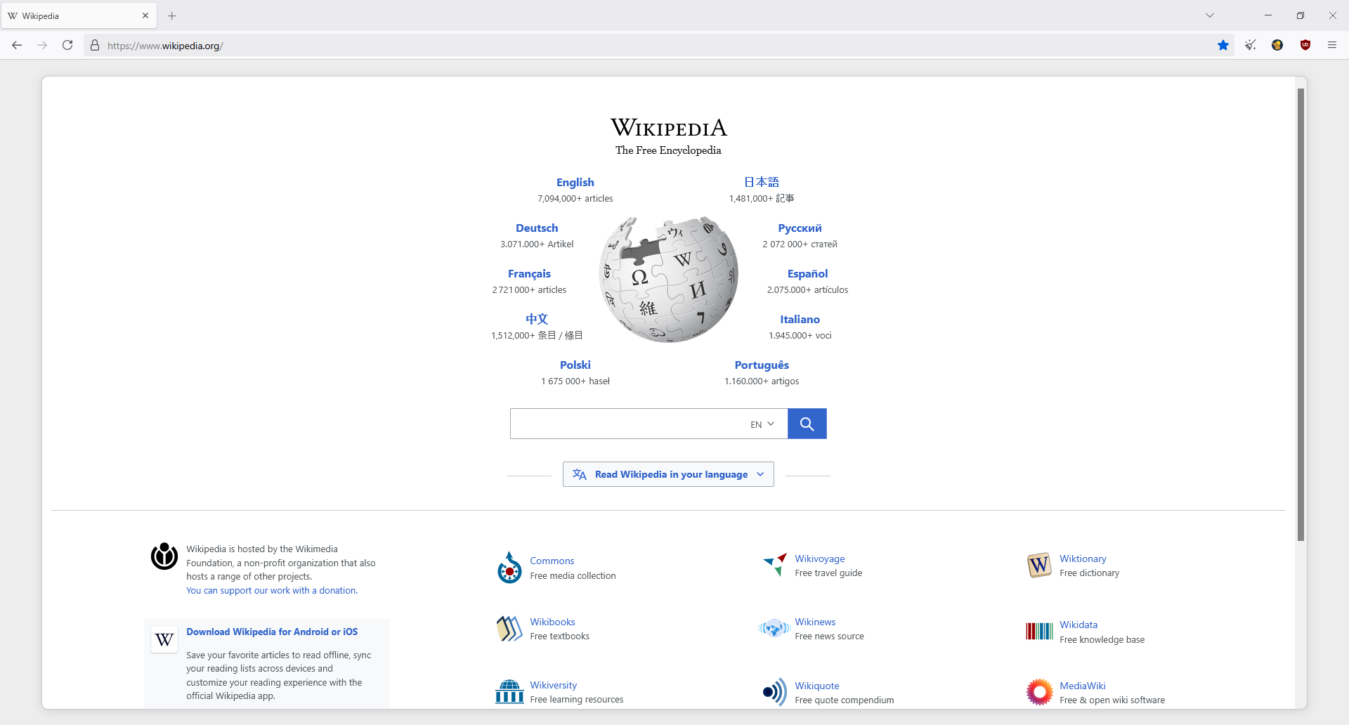The height and width of the screenshot is (725, 1349).
Task: Open the Deutsch Wikipedia link
Action: tap(537, 228)
